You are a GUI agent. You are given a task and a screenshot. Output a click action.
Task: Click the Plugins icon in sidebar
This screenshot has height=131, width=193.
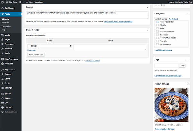pos(3,74)
